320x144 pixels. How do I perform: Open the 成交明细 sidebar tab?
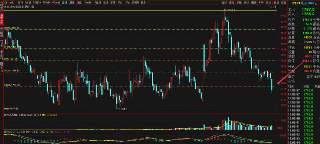click(x=1, y=32)
